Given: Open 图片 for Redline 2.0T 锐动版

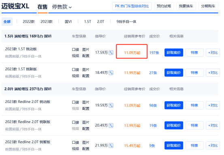Looking at the screenshot, I should (x=86, y=103).
